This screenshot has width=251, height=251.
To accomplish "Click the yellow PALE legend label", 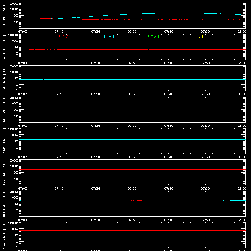I will [x=200, y=37].
